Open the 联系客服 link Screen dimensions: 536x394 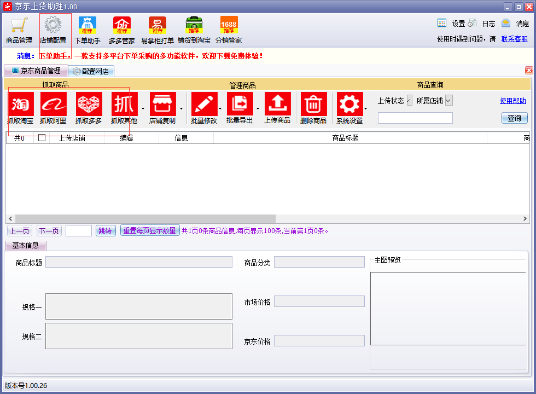pyautogui.click(x=514, y=39)
